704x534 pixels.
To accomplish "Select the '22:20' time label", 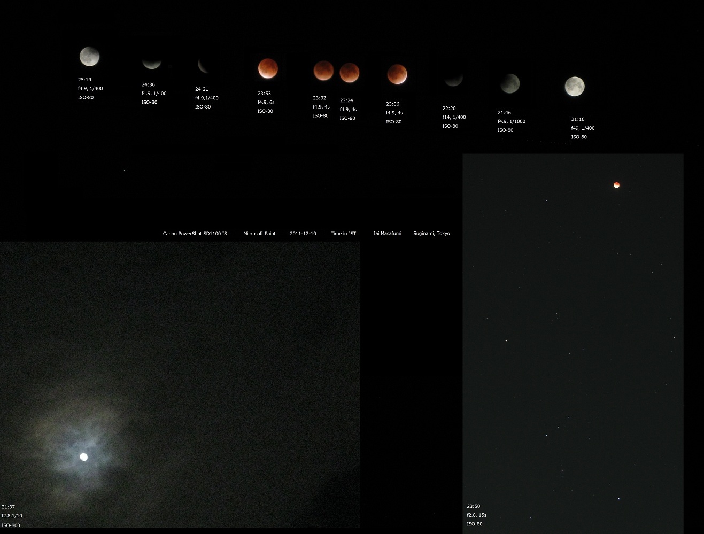I will (449, 109).
